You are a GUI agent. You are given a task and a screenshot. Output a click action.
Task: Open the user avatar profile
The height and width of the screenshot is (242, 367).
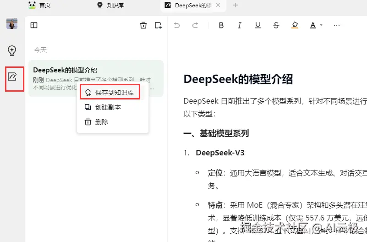coord(12,23)
